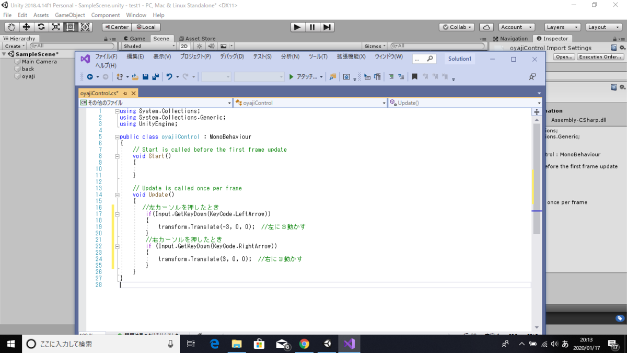
Task: Toggle the Center pivot mode button
Action: [117, 27]
